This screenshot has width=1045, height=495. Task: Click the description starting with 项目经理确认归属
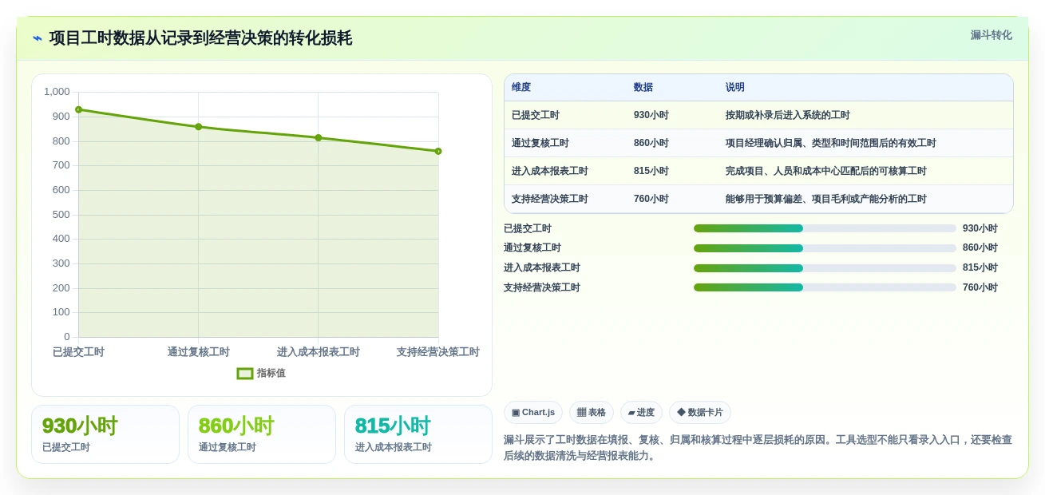[x=831, y=143]
